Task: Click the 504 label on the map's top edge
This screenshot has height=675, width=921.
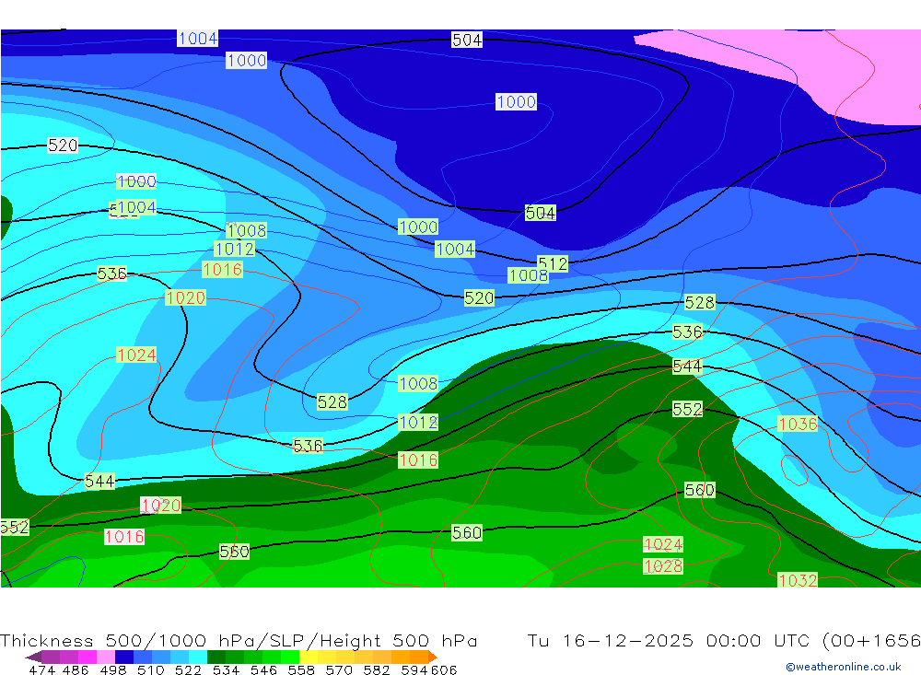Action: [467, 40]
